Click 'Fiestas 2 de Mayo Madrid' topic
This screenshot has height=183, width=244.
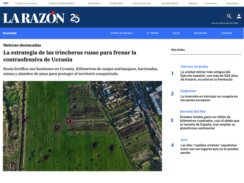(61, 3)
